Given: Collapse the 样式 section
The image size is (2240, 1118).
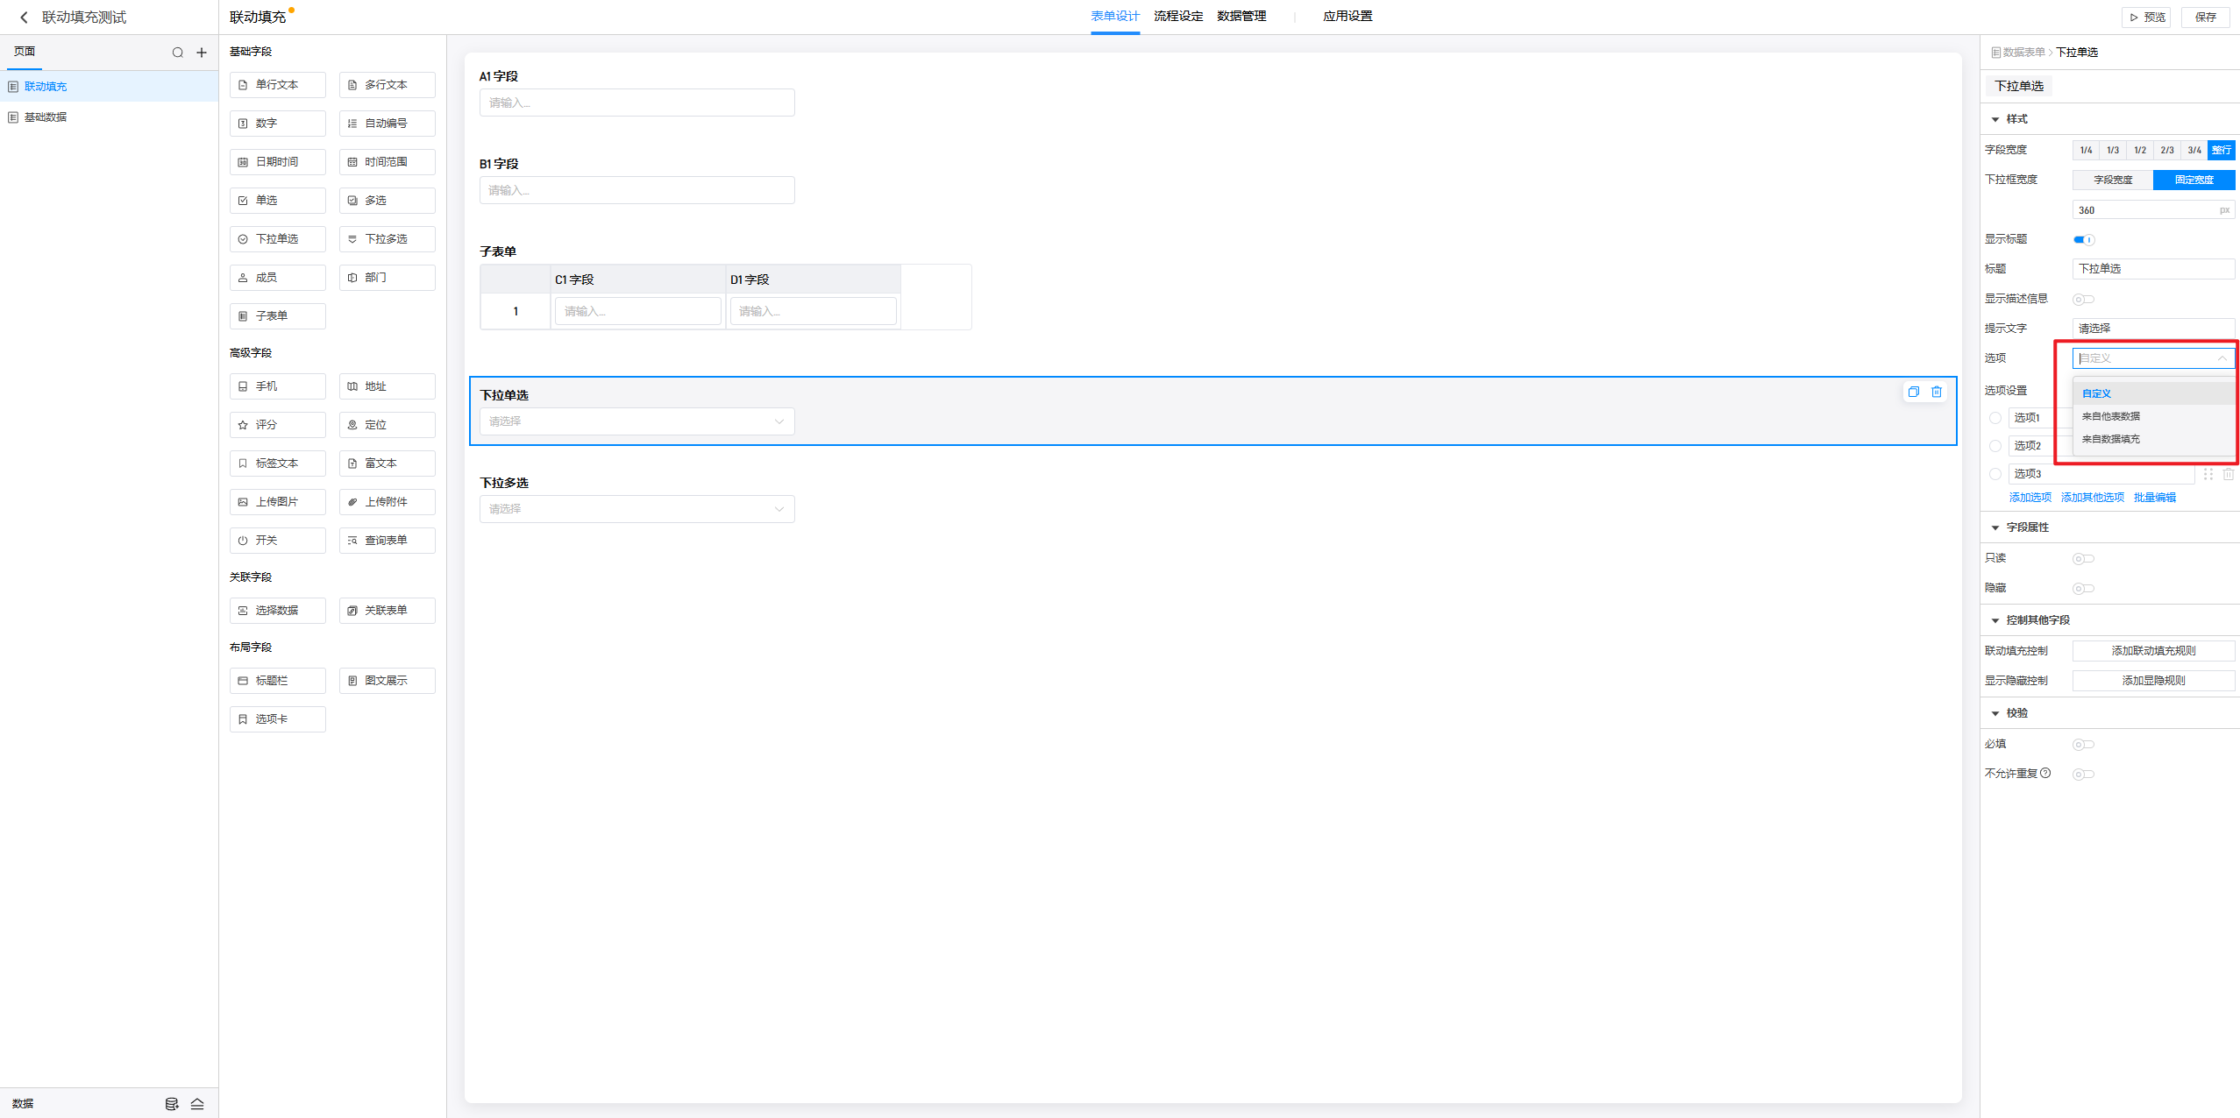Looking at the screenshot, I should point(1995,119).
